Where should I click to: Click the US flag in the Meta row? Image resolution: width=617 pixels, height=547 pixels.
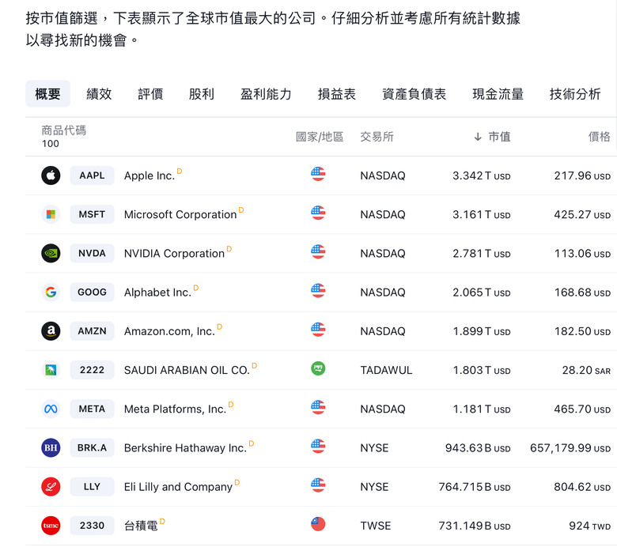[318, 407]
